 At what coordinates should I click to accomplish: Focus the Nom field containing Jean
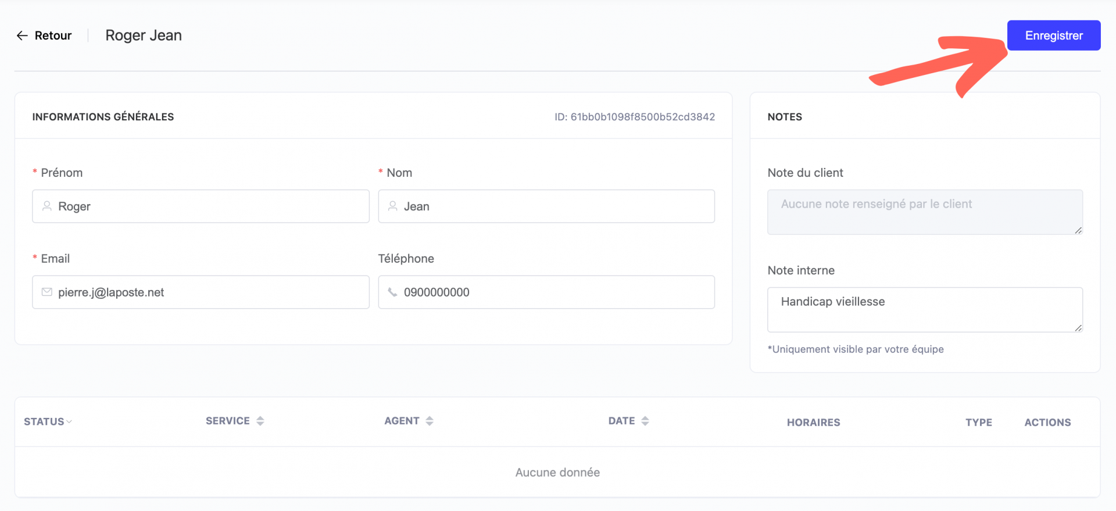(x=546, y=206)
